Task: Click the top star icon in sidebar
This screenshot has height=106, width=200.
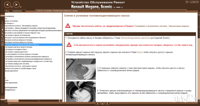Action: pyautogui.click(x=2, y=29)
